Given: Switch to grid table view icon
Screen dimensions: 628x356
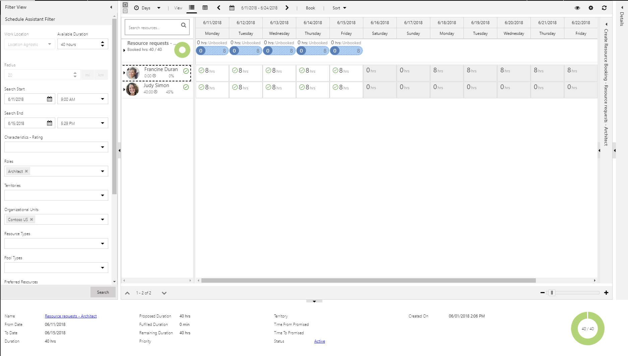Looking at the screenshot, I should 205,8.
